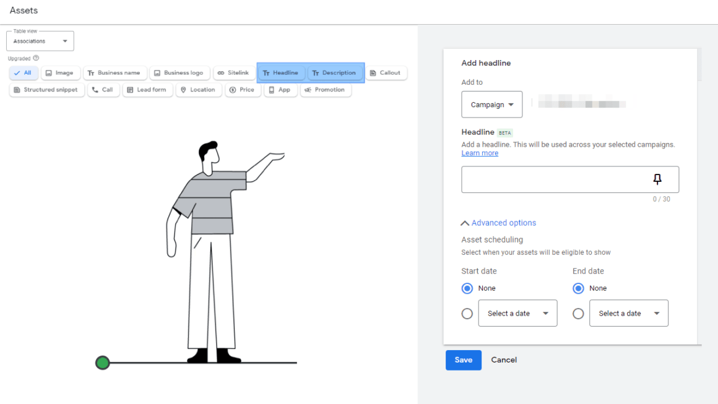Show only Sitelink assets
Image resolution: width=718 pixels, height=404 pixels.
[234, 73]
